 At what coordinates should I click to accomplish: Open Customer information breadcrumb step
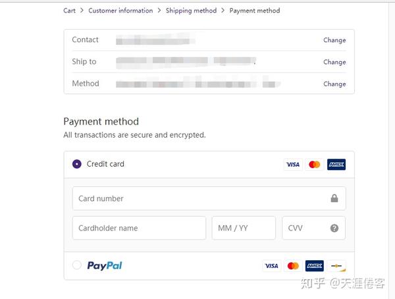coord(120,11)
